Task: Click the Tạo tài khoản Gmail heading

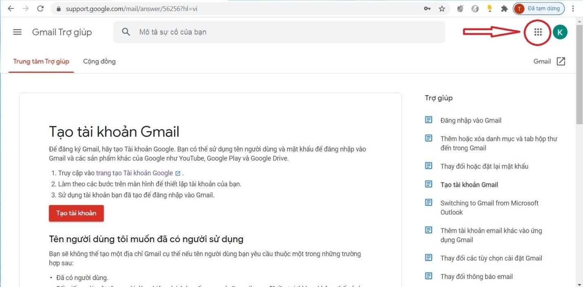Action: [x=114, y=131]
